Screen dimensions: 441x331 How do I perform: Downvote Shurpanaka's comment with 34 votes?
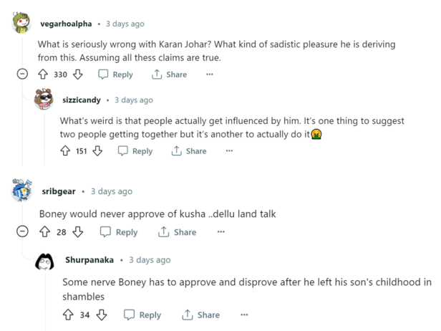click(x=102, y=315)
